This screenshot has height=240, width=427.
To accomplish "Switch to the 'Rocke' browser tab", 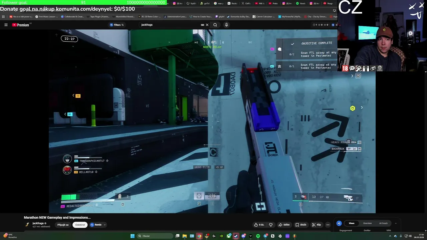I will point(233,3).
